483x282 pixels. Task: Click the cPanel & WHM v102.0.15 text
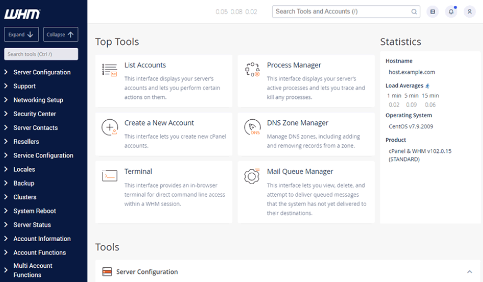[x=420, y=151]
